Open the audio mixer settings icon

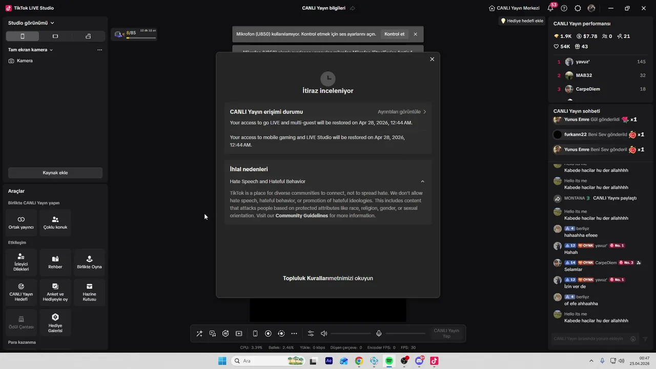(311, 334)
